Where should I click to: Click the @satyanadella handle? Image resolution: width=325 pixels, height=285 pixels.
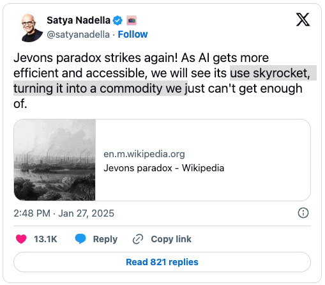(x=78, y=35)
